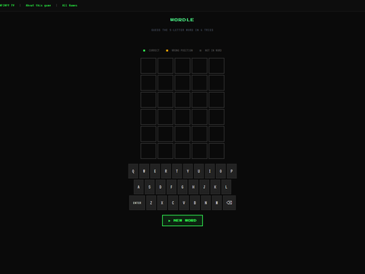Screen dimensions: 365x274
Task: Tap the B key
Action: (195, 202)
